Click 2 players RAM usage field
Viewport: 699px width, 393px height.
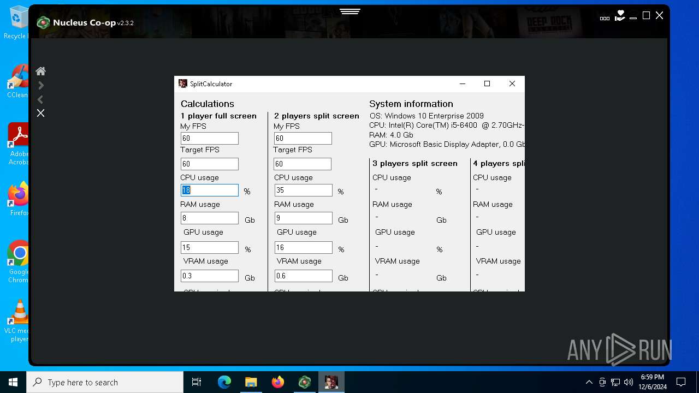click(303, 218)
